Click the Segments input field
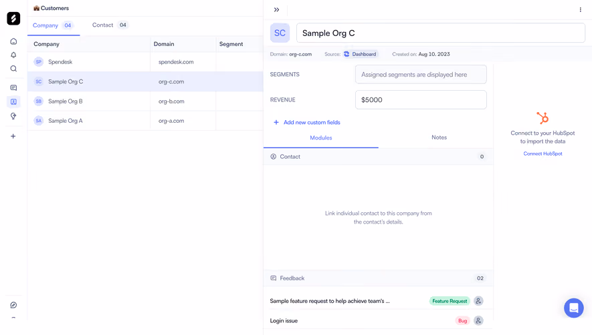This screenshot has width=592, height=335. tap(421, 75)
